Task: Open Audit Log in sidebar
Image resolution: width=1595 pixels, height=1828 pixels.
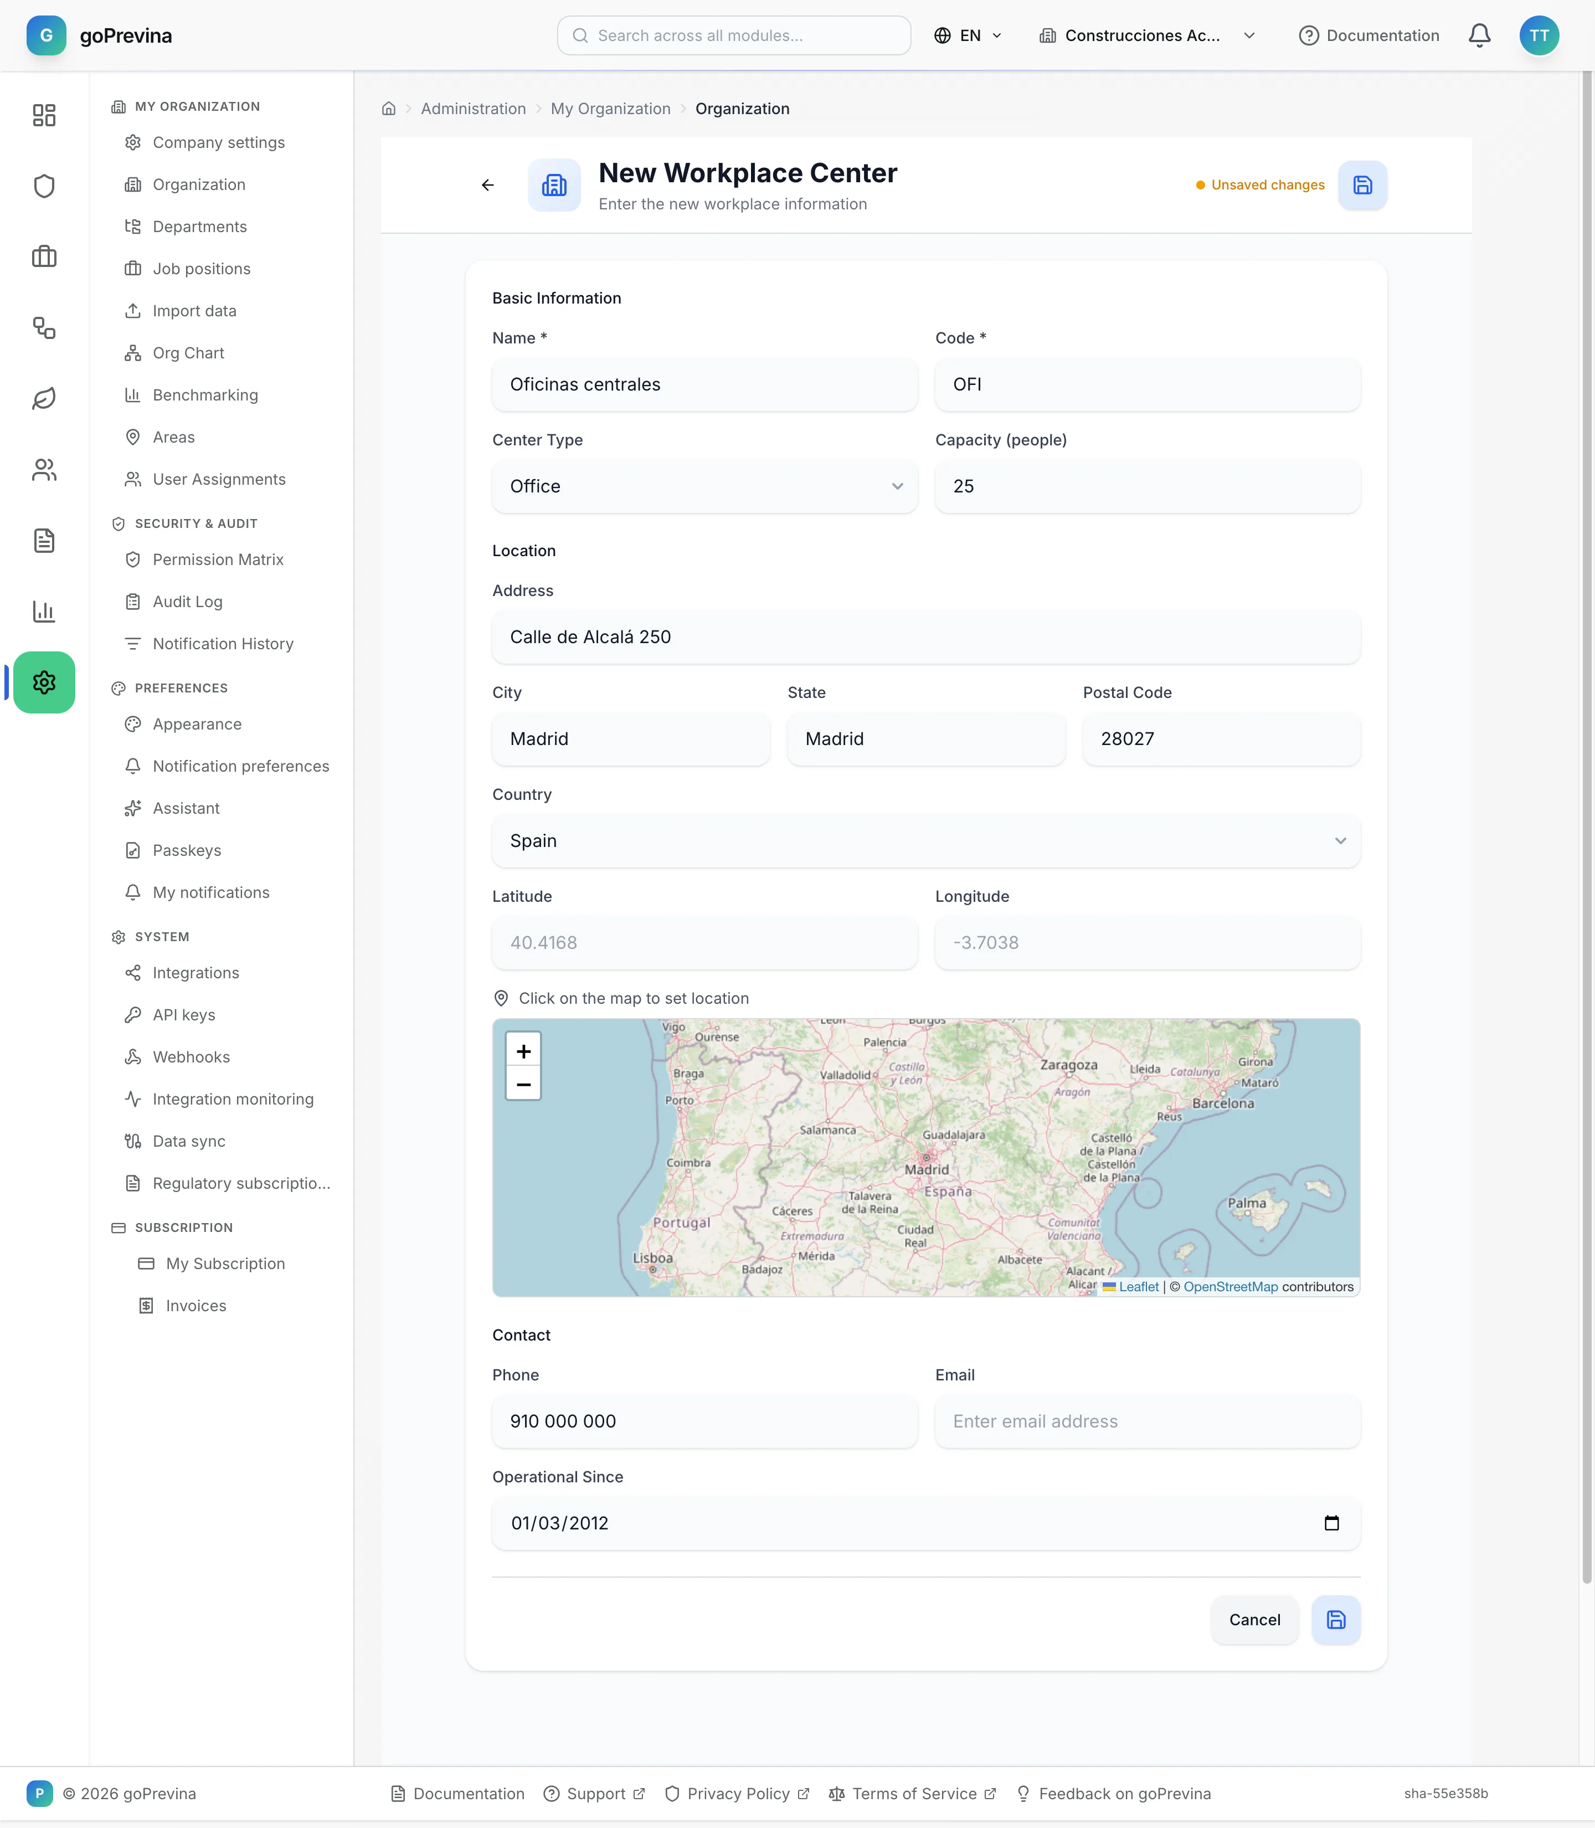Action: tap(188, 602)
